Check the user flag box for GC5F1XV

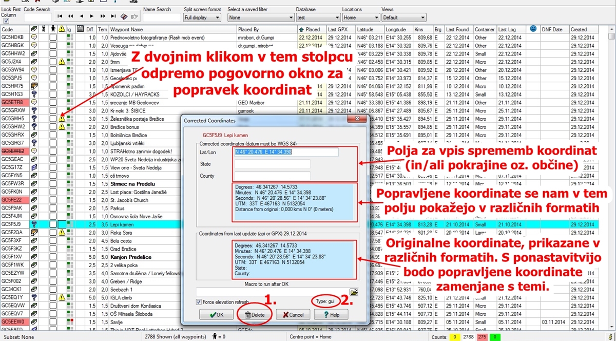click(x=52, y=256)
